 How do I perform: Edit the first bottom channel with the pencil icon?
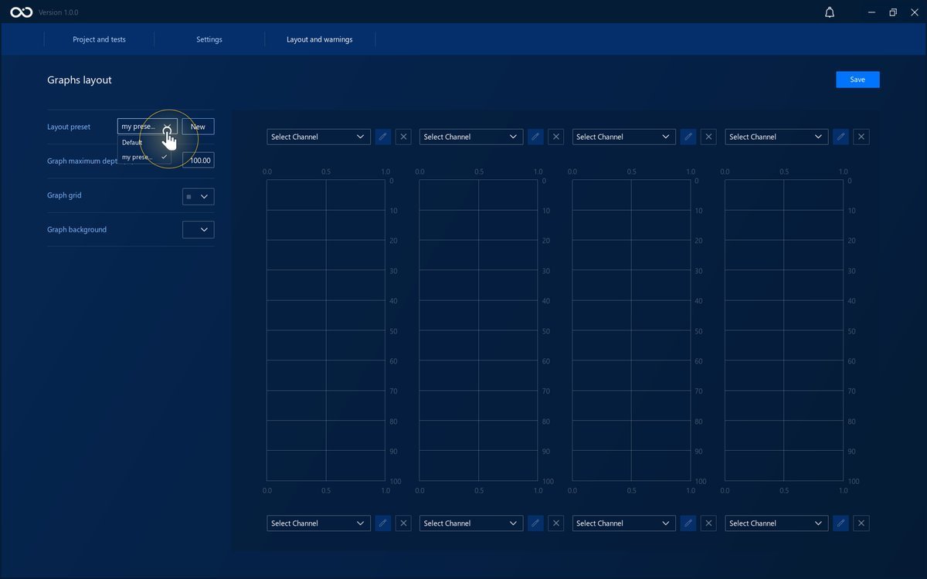pos(382,523)
